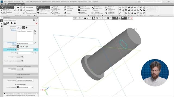Select the fourth result operation option

27,27
